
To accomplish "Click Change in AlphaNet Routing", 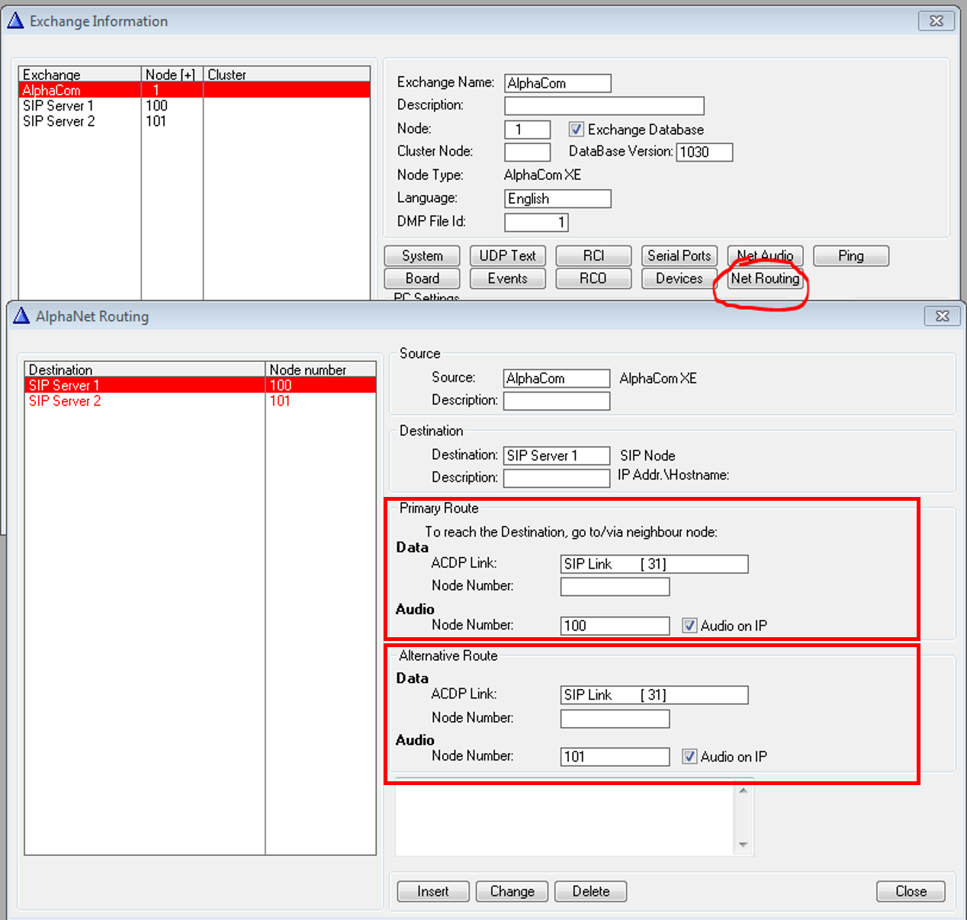I will click(x=512, y=892).
